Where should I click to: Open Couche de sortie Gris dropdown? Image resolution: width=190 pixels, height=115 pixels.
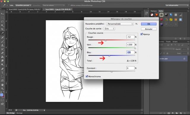109,29
